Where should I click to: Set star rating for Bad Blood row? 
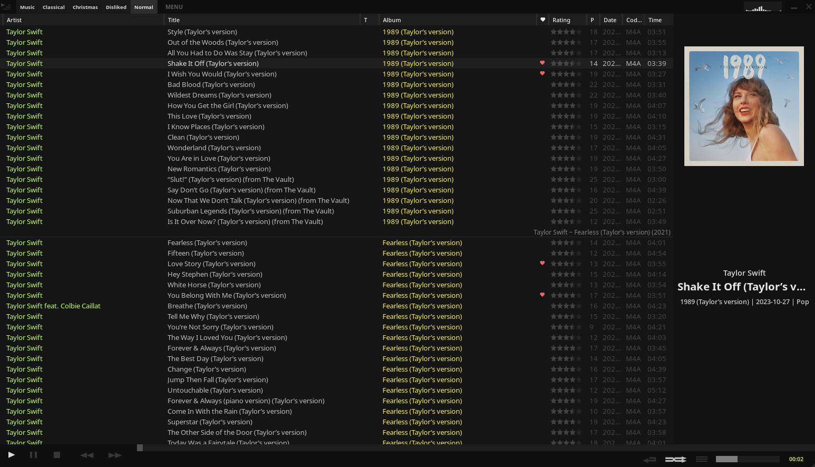click(x=566, y=84)
